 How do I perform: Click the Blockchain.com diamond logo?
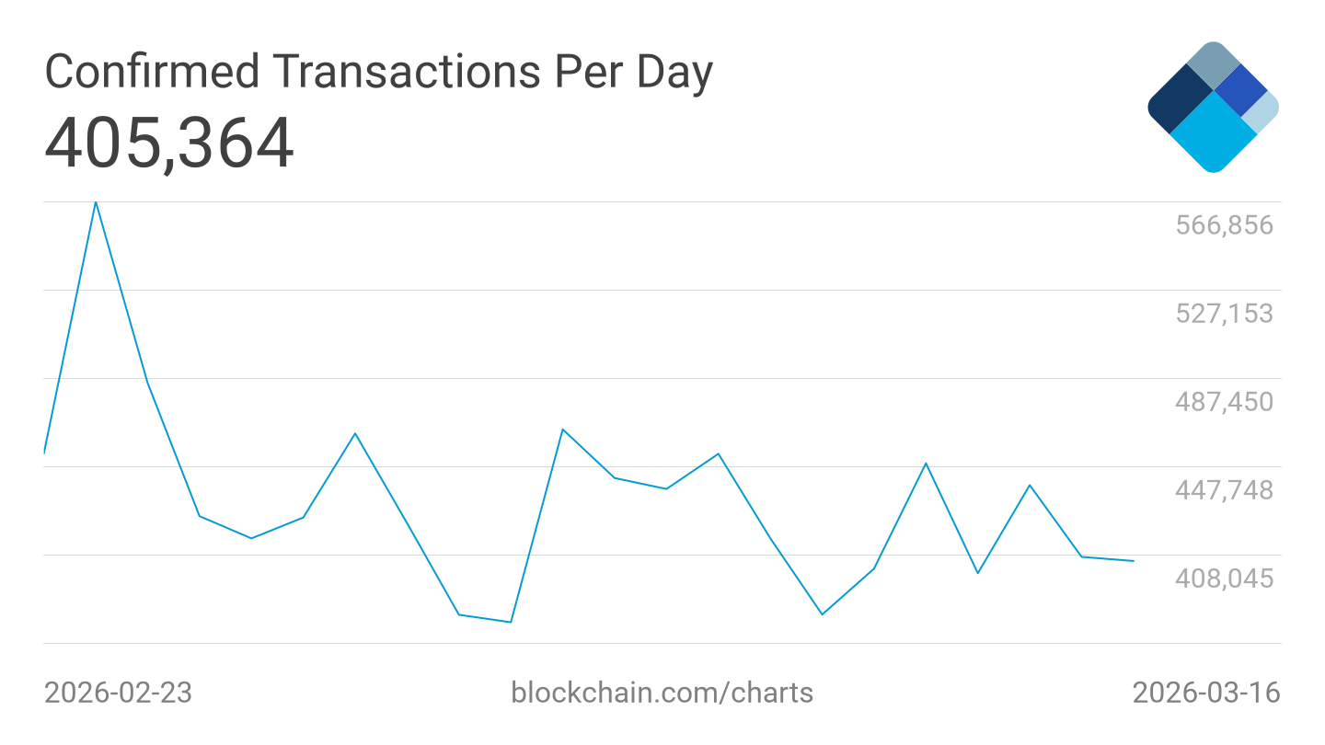[1213, 107]
